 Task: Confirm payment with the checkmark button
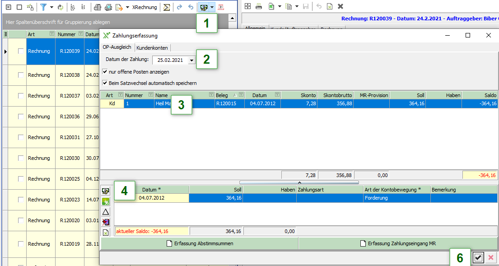478,257
